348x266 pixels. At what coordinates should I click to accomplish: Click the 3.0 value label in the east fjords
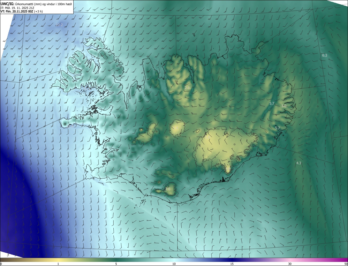[x=284, y=106]
